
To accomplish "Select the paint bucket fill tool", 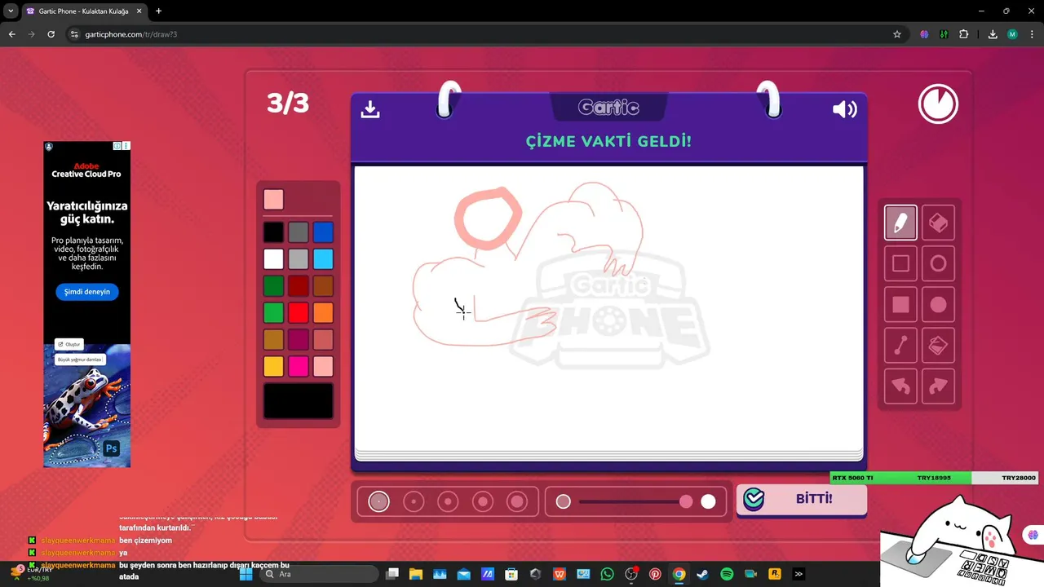I will pyautogui.click(x=938, y=346).
